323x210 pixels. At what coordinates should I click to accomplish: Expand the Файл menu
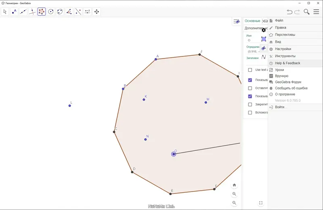(296, 21)
